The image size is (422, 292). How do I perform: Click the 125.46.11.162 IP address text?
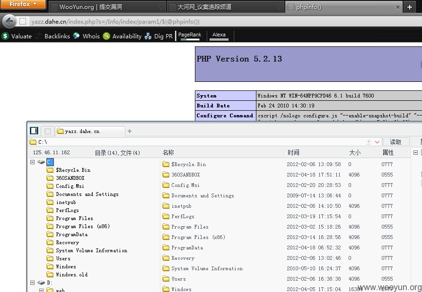(52, 152)
